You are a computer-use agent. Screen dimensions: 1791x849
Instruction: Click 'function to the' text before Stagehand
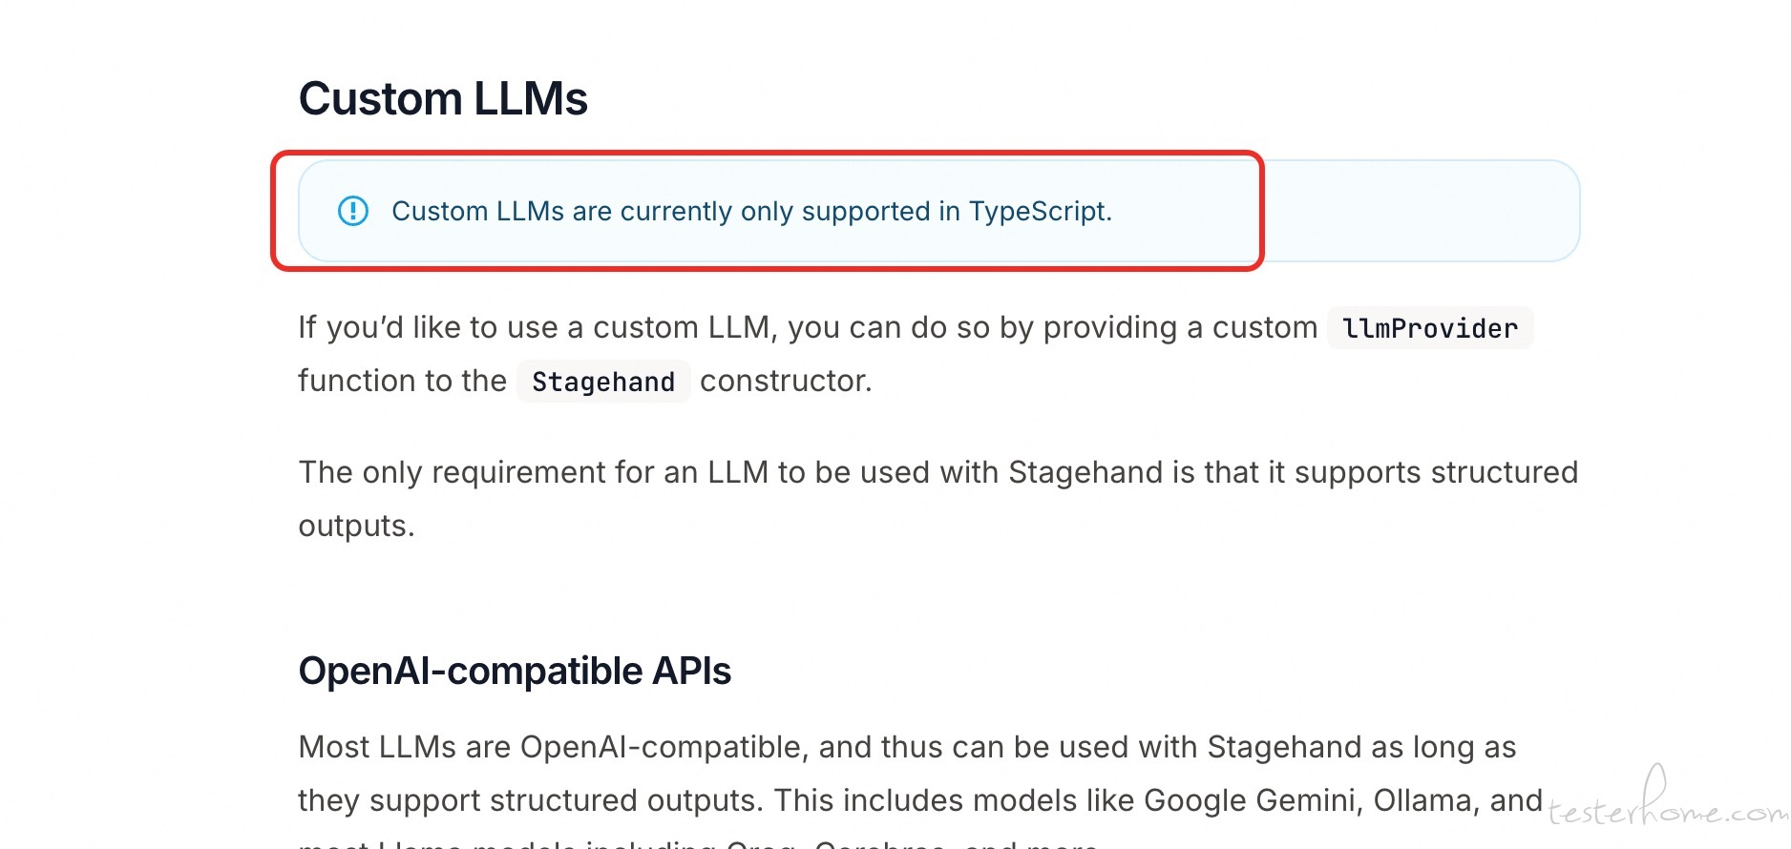click(402, 381)
